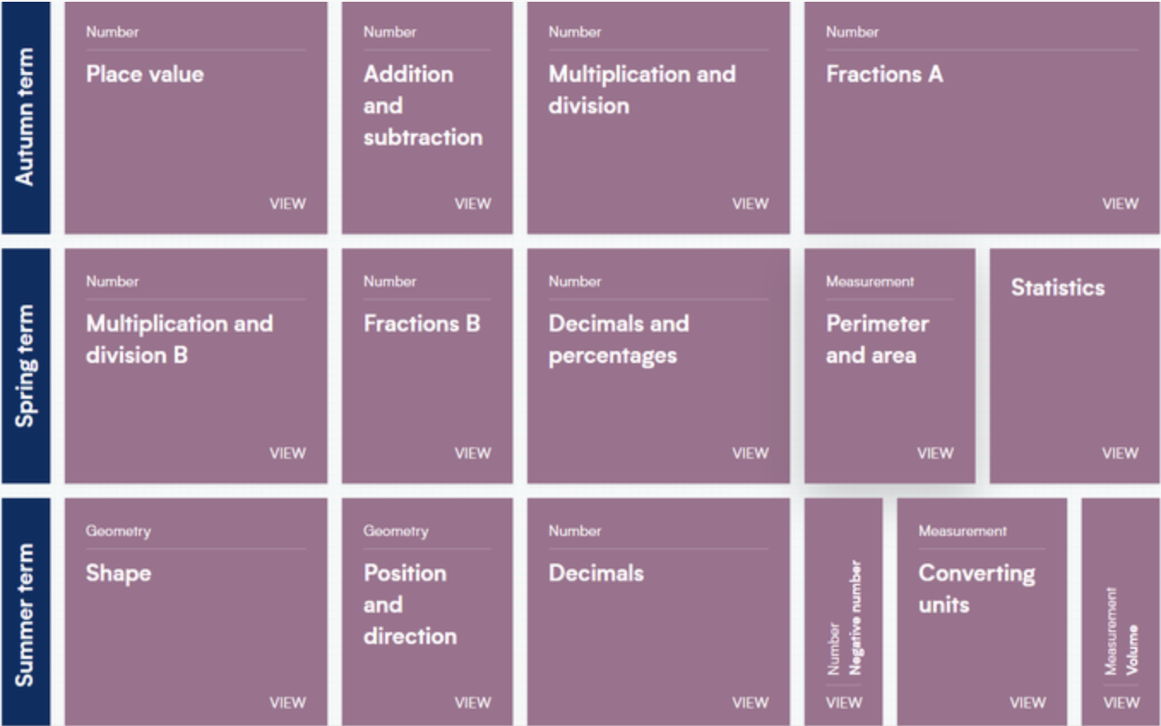
Task: Click VIEW under Negative number card
Action: (x=843, y=702)
